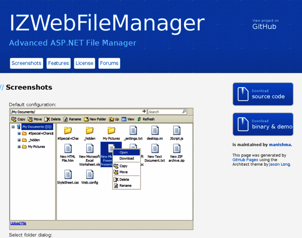Open the Screenshots navigation tab
The width and height of the screenshot is (302, 238).
click(x=26, y=63)
